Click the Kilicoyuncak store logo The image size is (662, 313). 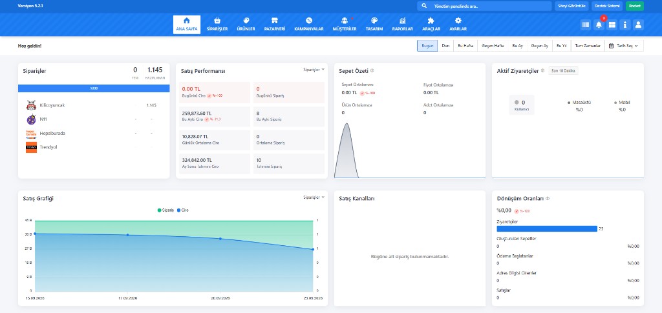pos(31,105)
